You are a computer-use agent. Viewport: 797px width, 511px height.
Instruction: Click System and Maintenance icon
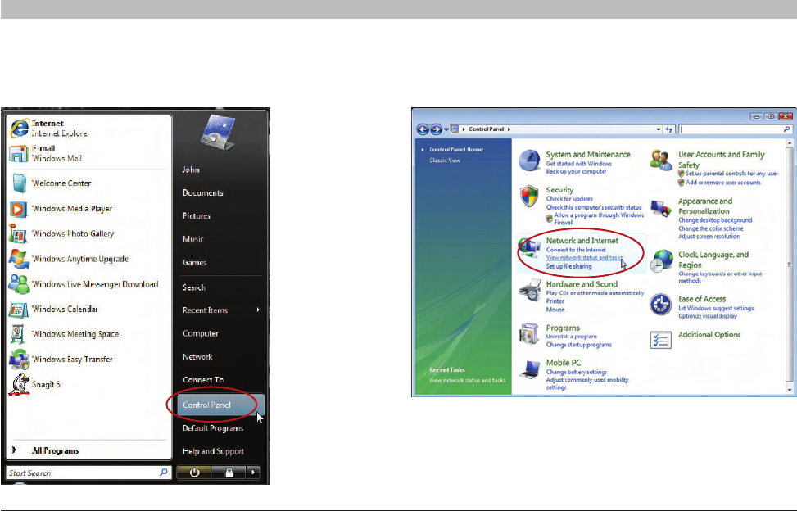click(x=529, y=161)
